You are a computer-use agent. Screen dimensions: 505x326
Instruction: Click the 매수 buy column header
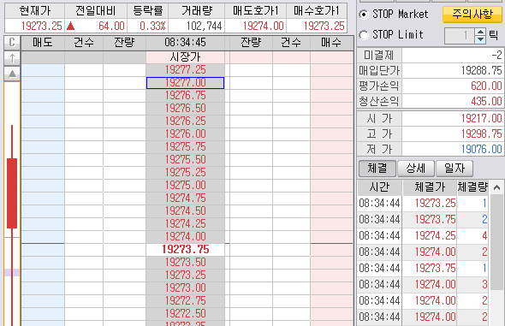coord(331,43)
